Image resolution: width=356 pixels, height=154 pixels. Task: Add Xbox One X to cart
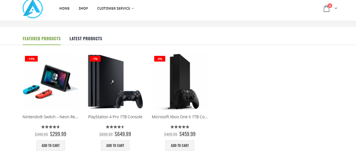[x=180, y=145]
